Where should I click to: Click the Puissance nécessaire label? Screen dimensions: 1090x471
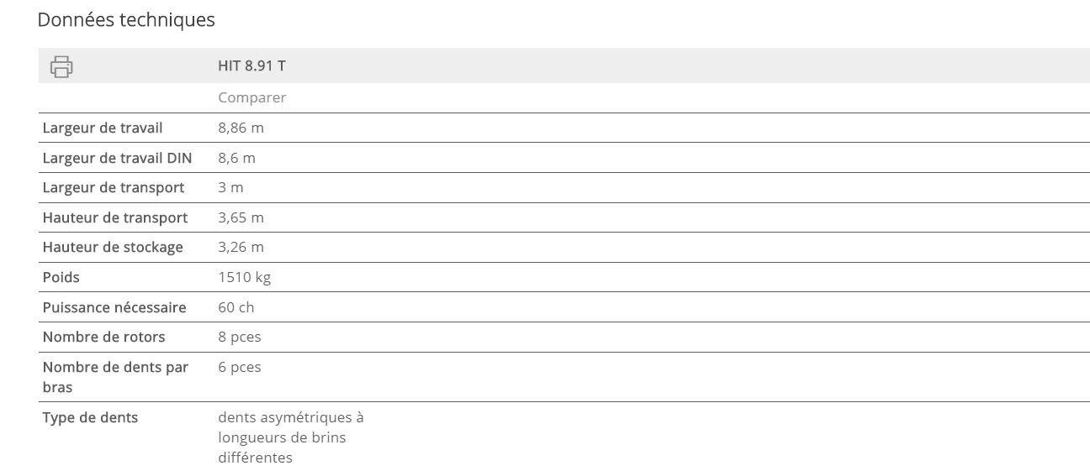114,307
